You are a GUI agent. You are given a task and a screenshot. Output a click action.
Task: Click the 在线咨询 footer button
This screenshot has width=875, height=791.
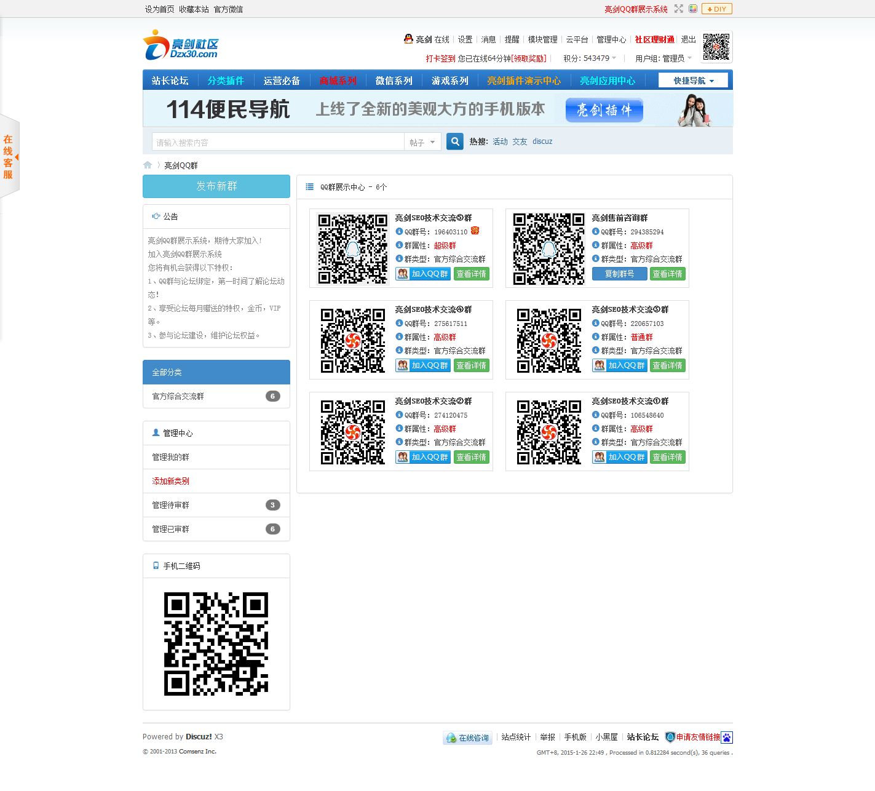click(468, 737)
